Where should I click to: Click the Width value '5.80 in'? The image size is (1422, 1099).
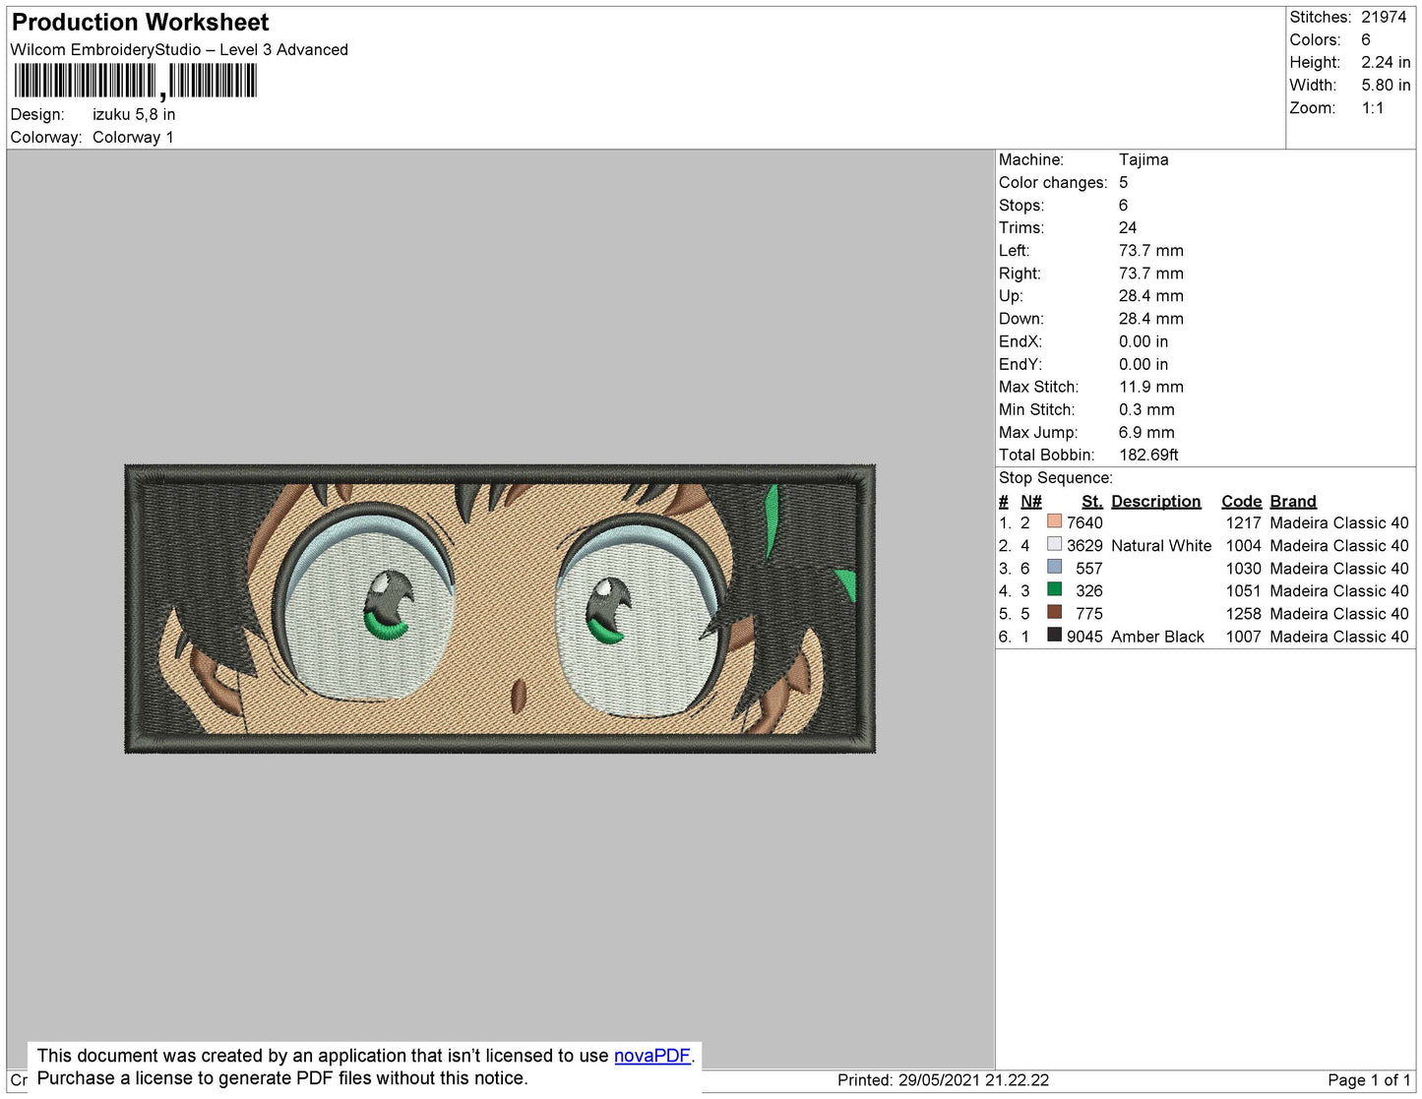[x=1386, y=86]
